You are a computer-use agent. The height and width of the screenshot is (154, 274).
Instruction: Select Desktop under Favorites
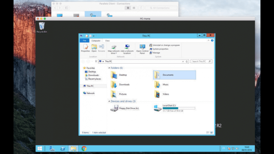coord(90,72)
